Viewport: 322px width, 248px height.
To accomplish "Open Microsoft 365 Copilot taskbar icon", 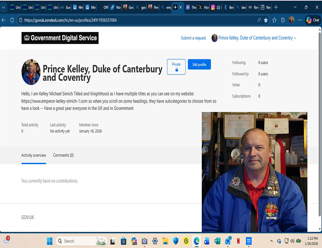I will [x=134, y=241].
